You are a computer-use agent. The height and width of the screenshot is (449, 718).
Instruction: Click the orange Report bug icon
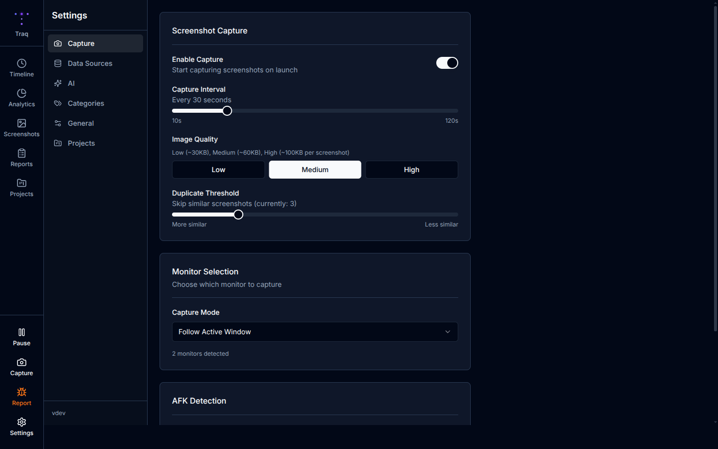click(x=21, y=393)
